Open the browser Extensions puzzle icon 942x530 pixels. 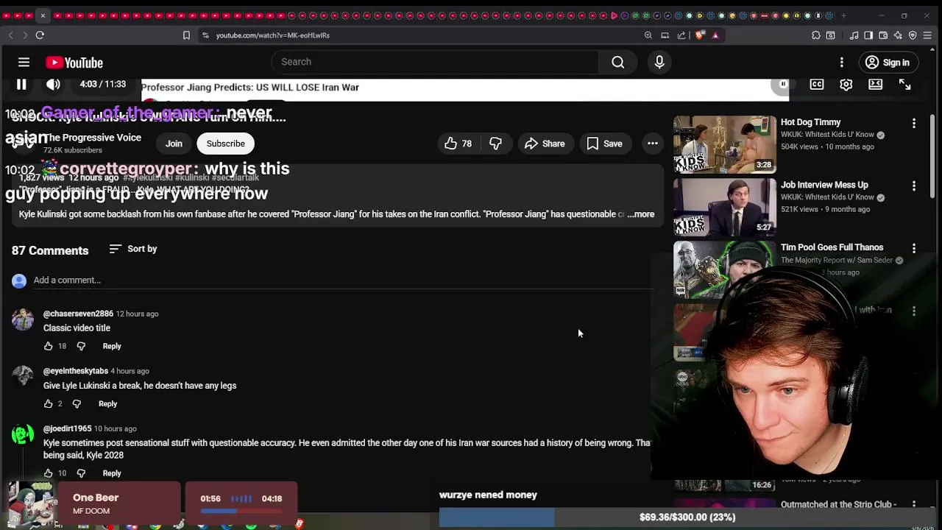816,35
